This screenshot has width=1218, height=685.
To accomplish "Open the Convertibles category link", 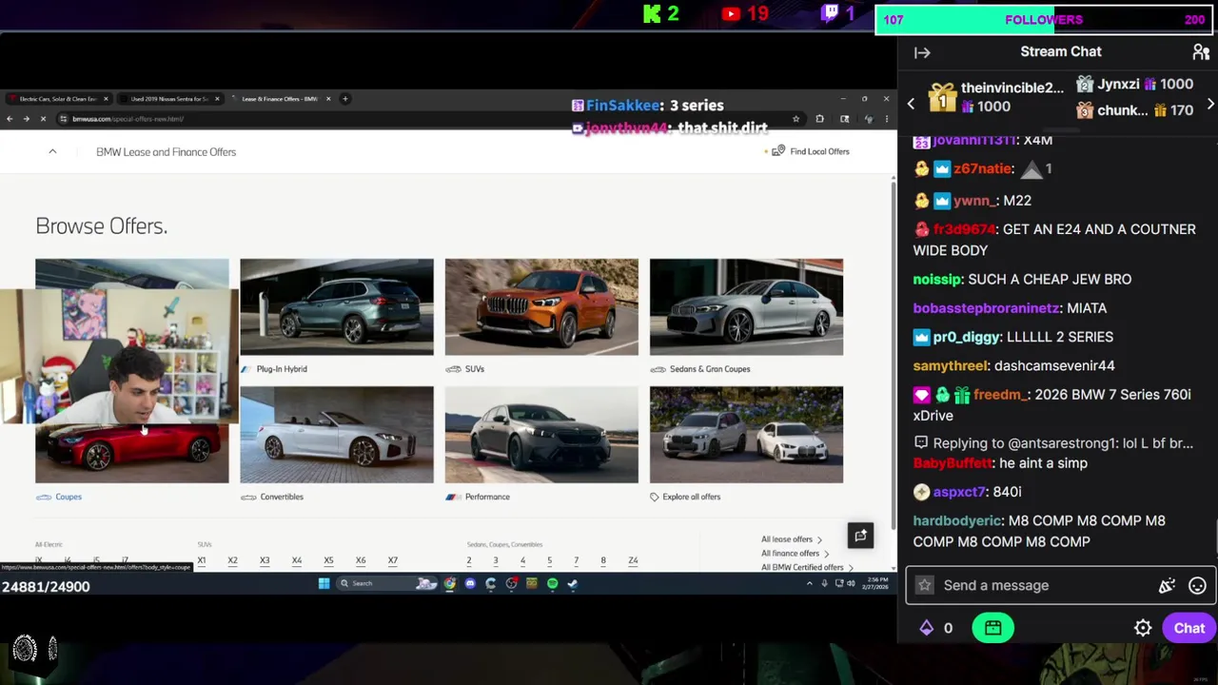I will [x=282, y=497].
